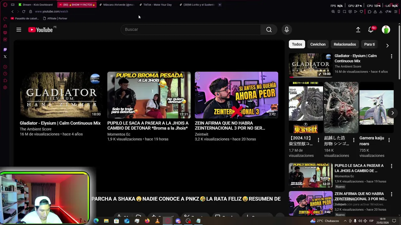Open the YouTube hamburger guide menu

(19, 29)
